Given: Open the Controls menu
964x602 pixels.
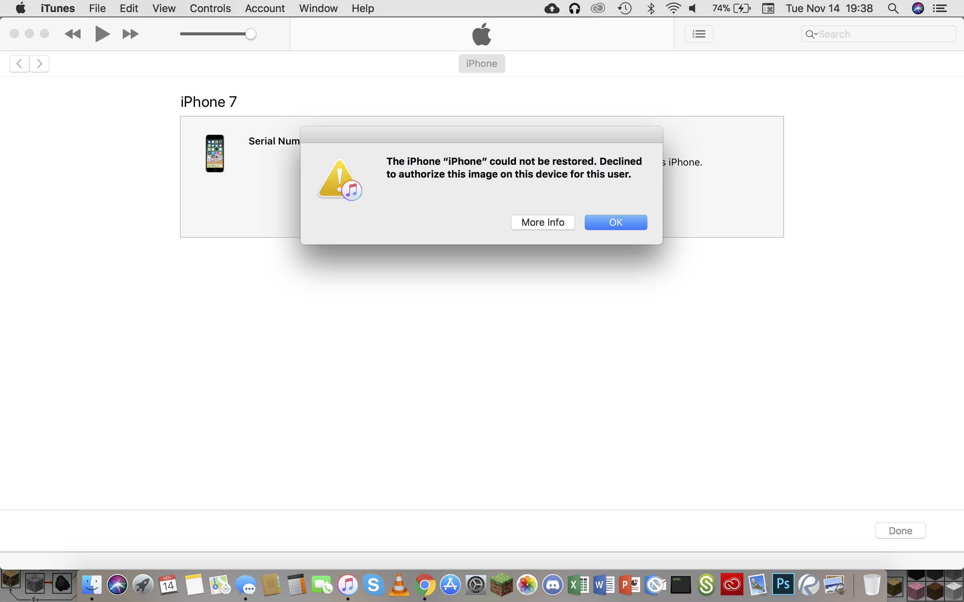Looking at the screenshot, I should tap(210, 8).
